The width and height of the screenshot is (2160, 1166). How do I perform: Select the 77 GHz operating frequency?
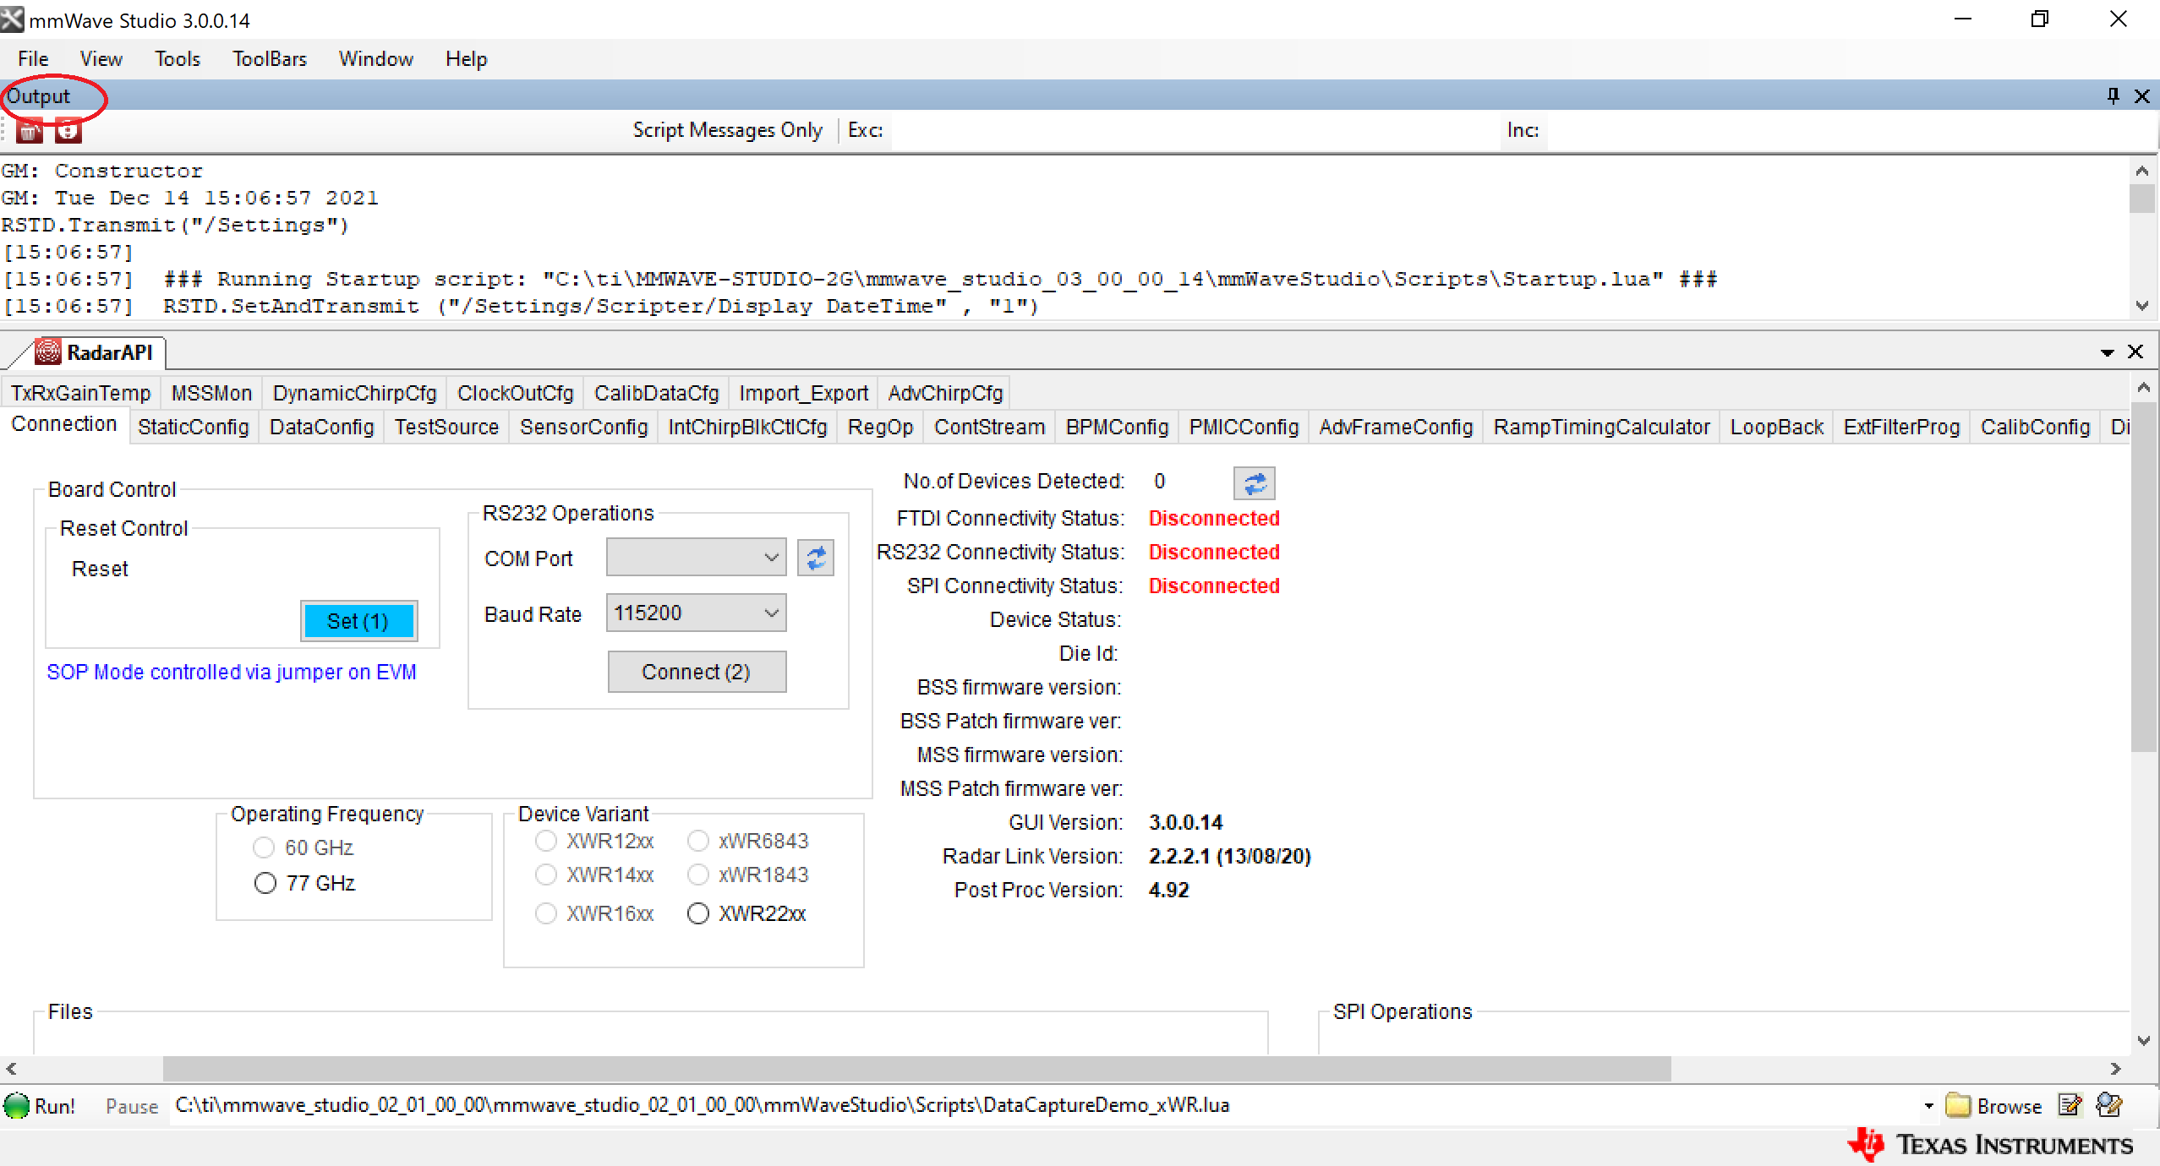click(x=265, y=883)
